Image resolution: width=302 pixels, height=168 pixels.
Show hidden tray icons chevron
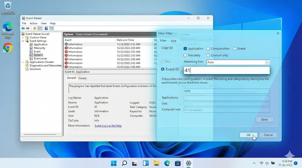click(254, 163)
